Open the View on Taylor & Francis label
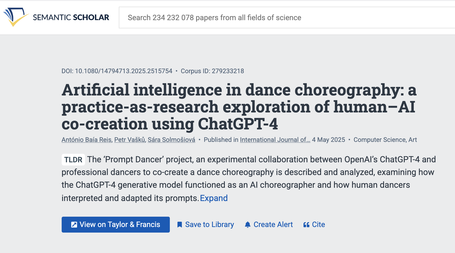Viewport: 455px width, 253px height. (x=120, y=225)
